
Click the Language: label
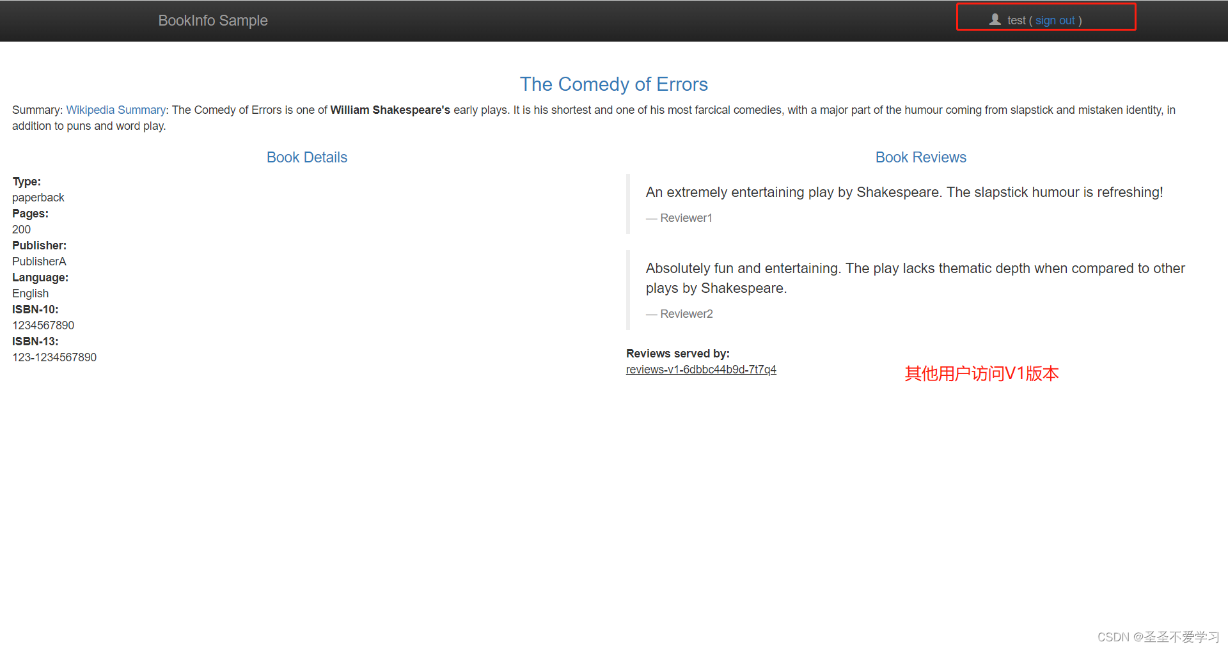[x=40, y=278]
